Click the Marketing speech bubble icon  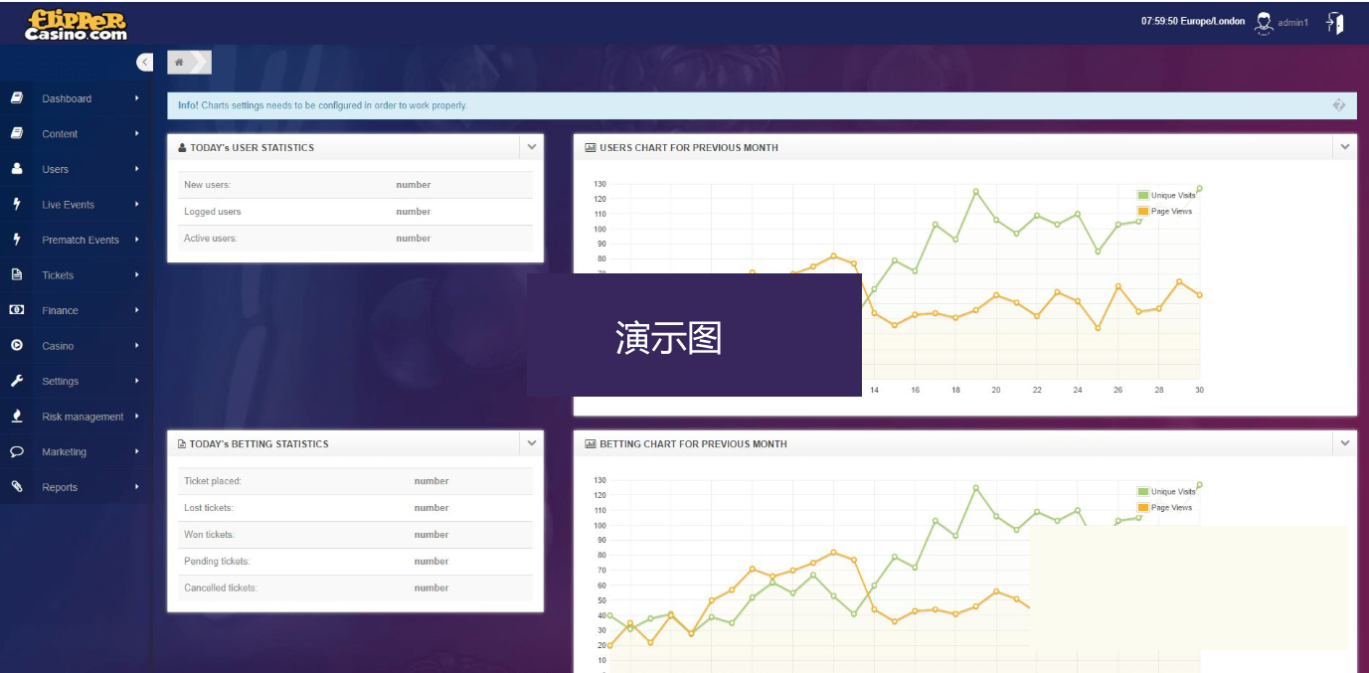(x=17, y=451)
